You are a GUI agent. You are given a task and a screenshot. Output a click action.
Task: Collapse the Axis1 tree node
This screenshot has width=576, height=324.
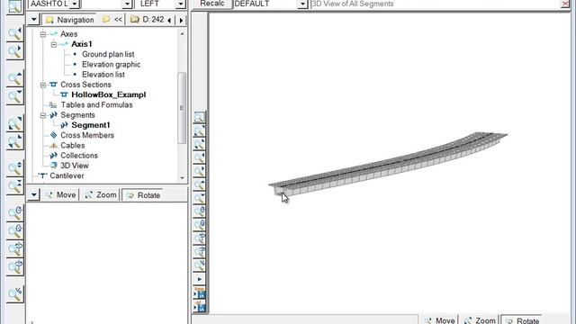54,44
